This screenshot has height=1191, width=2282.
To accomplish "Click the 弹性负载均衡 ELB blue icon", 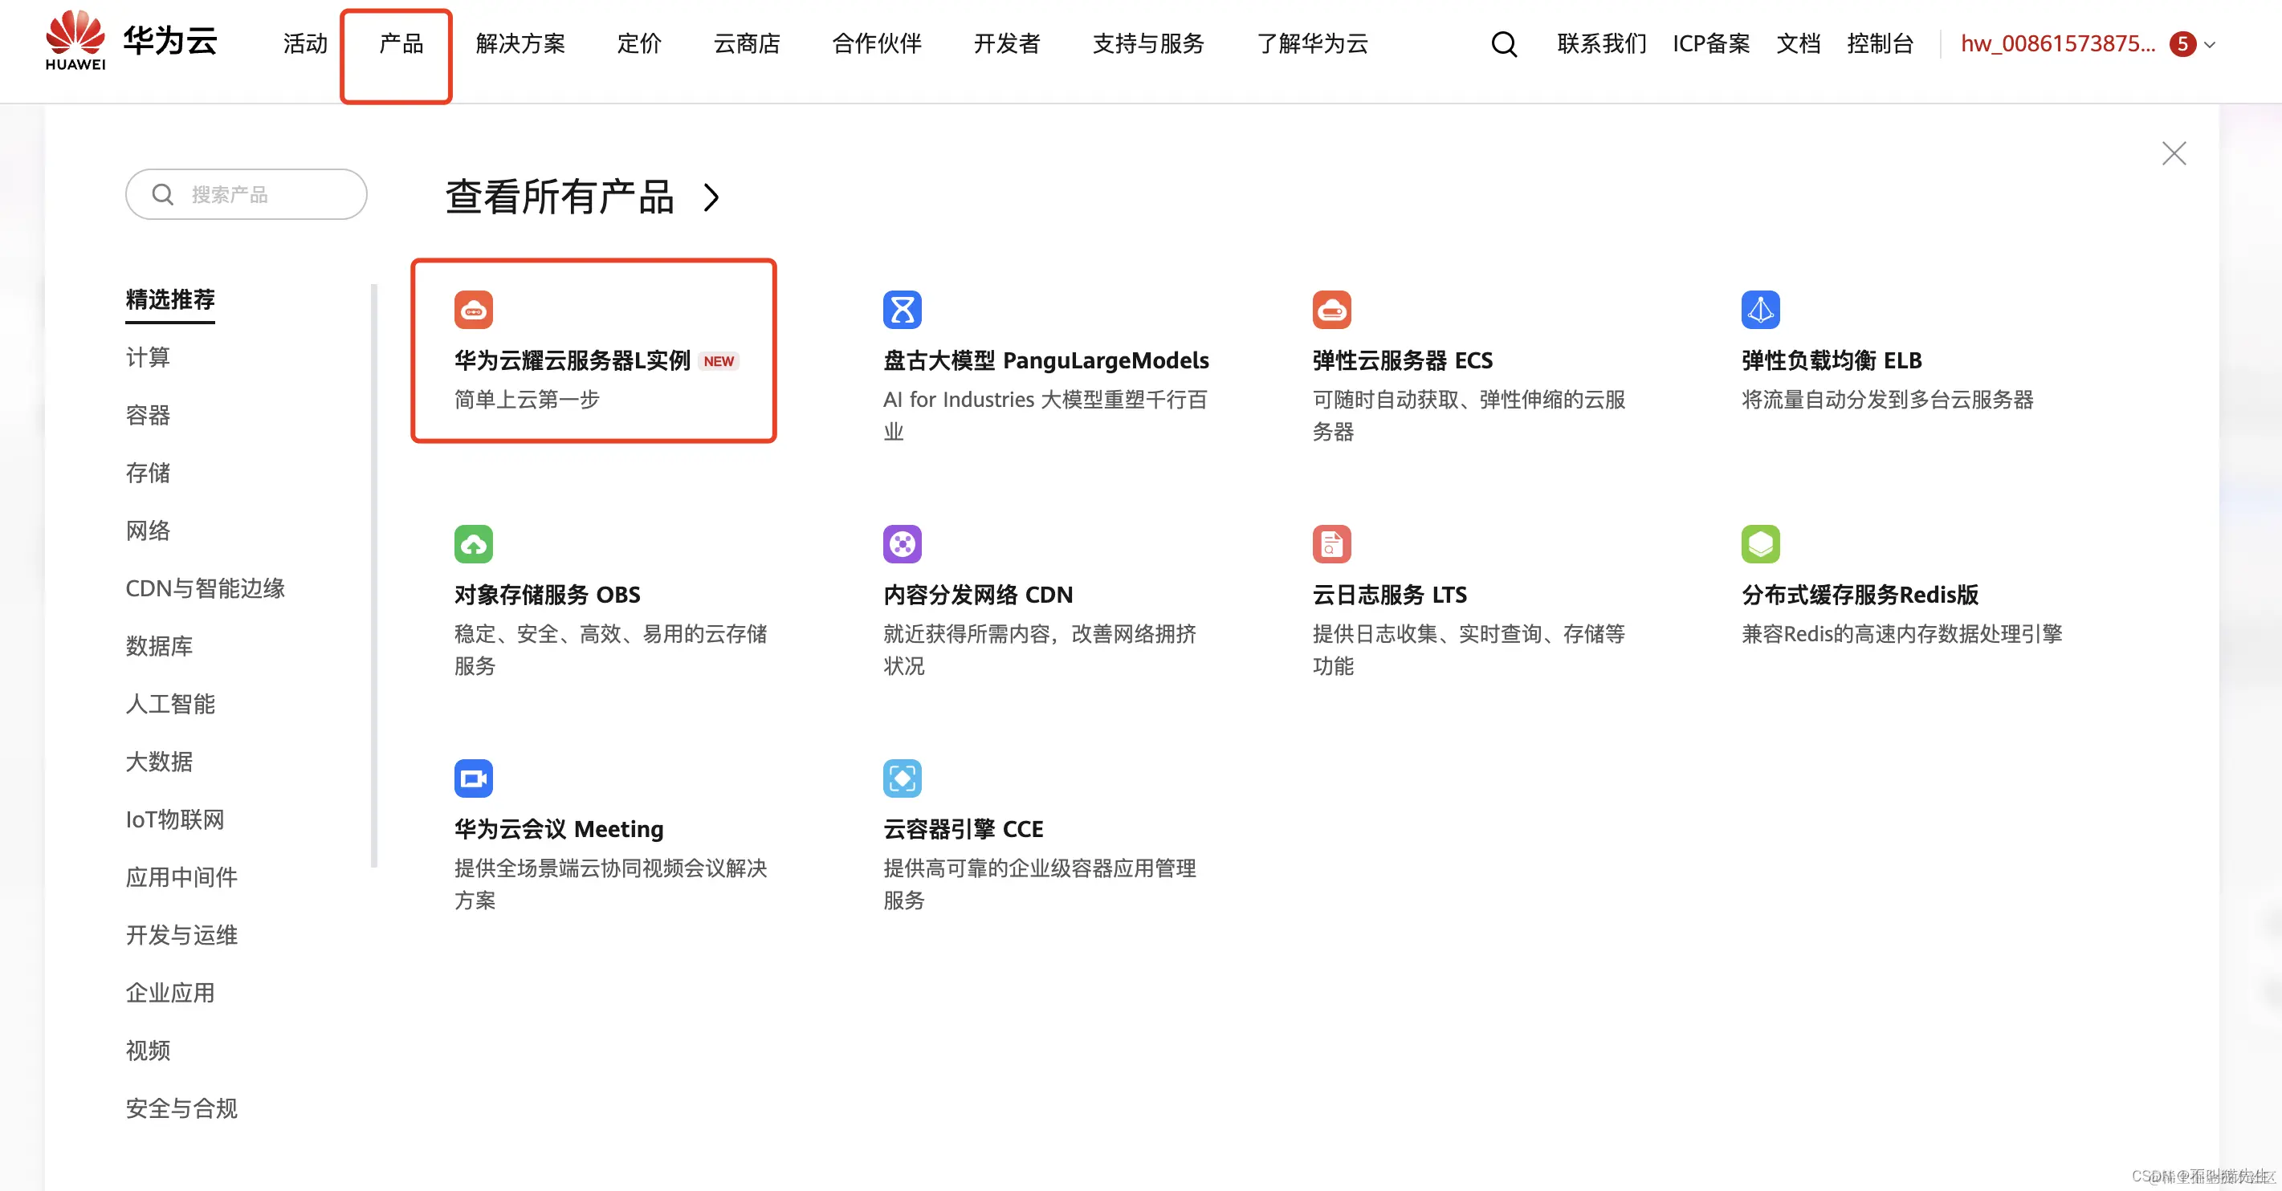I will (1761, 309).
